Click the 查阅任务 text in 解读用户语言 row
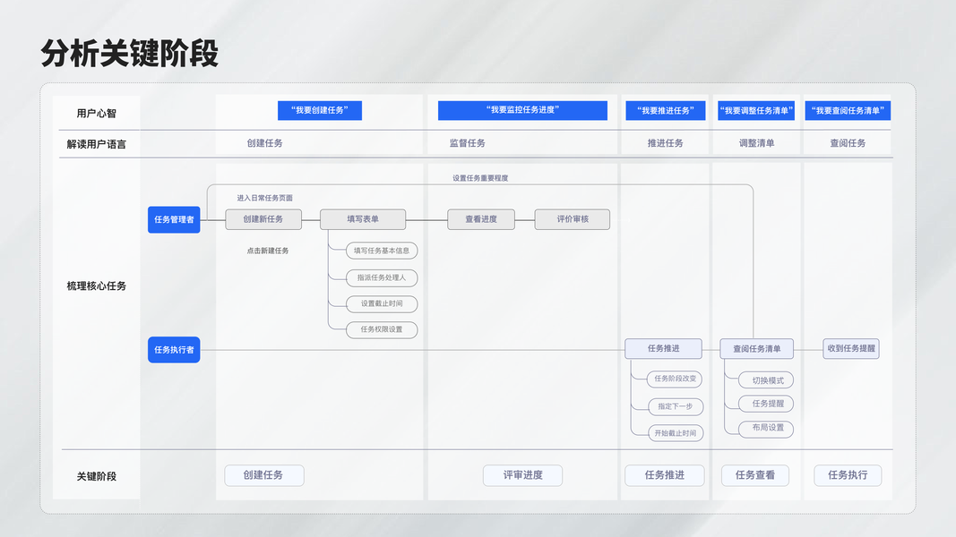The width and height of the screenshot is (956, 537). click(x=848, y=143)
